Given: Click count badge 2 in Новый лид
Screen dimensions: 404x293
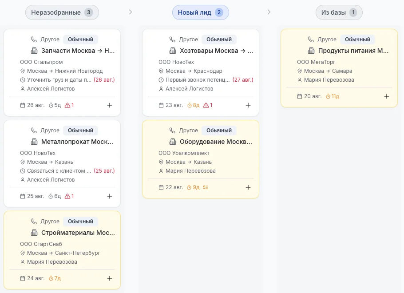Looking at the screenshot, I should [219, 12].
